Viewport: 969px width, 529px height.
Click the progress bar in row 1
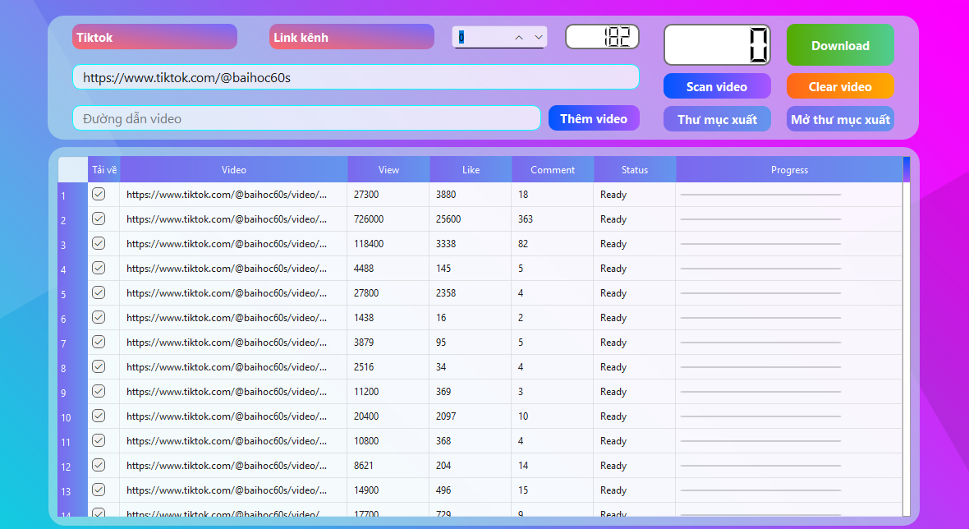(760, 195)
